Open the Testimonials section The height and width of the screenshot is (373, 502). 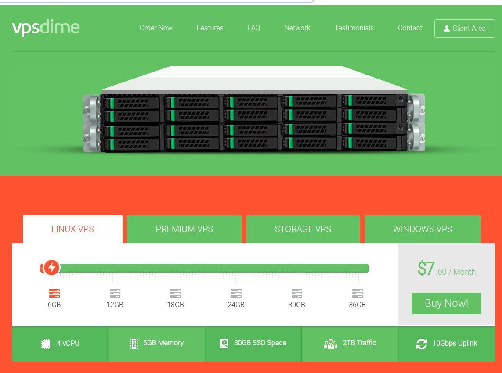pos(354,28)
